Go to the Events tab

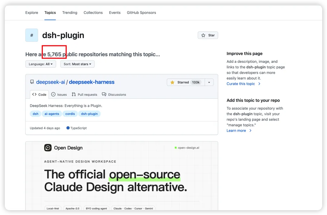coord(115,12)
